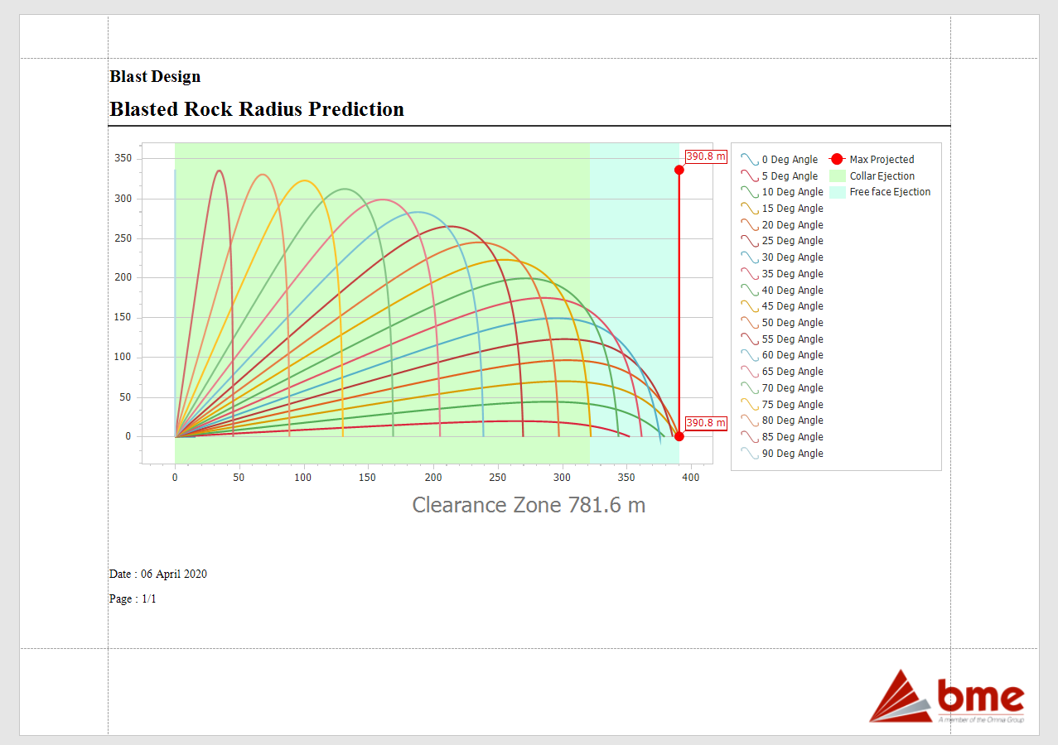The image size is (1058, 745).
Task: Click the Collar Ejection green legend swatch
Action: click(x=837, y=176)
